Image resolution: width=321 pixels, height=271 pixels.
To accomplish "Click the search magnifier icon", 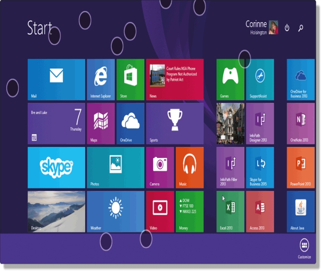I will click(300, 28).
